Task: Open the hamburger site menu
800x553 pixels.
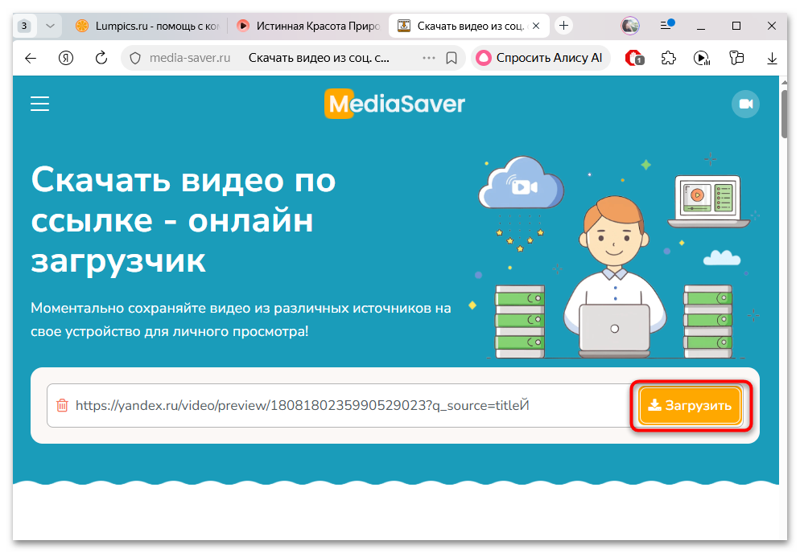Action: (x=39, y=104)
